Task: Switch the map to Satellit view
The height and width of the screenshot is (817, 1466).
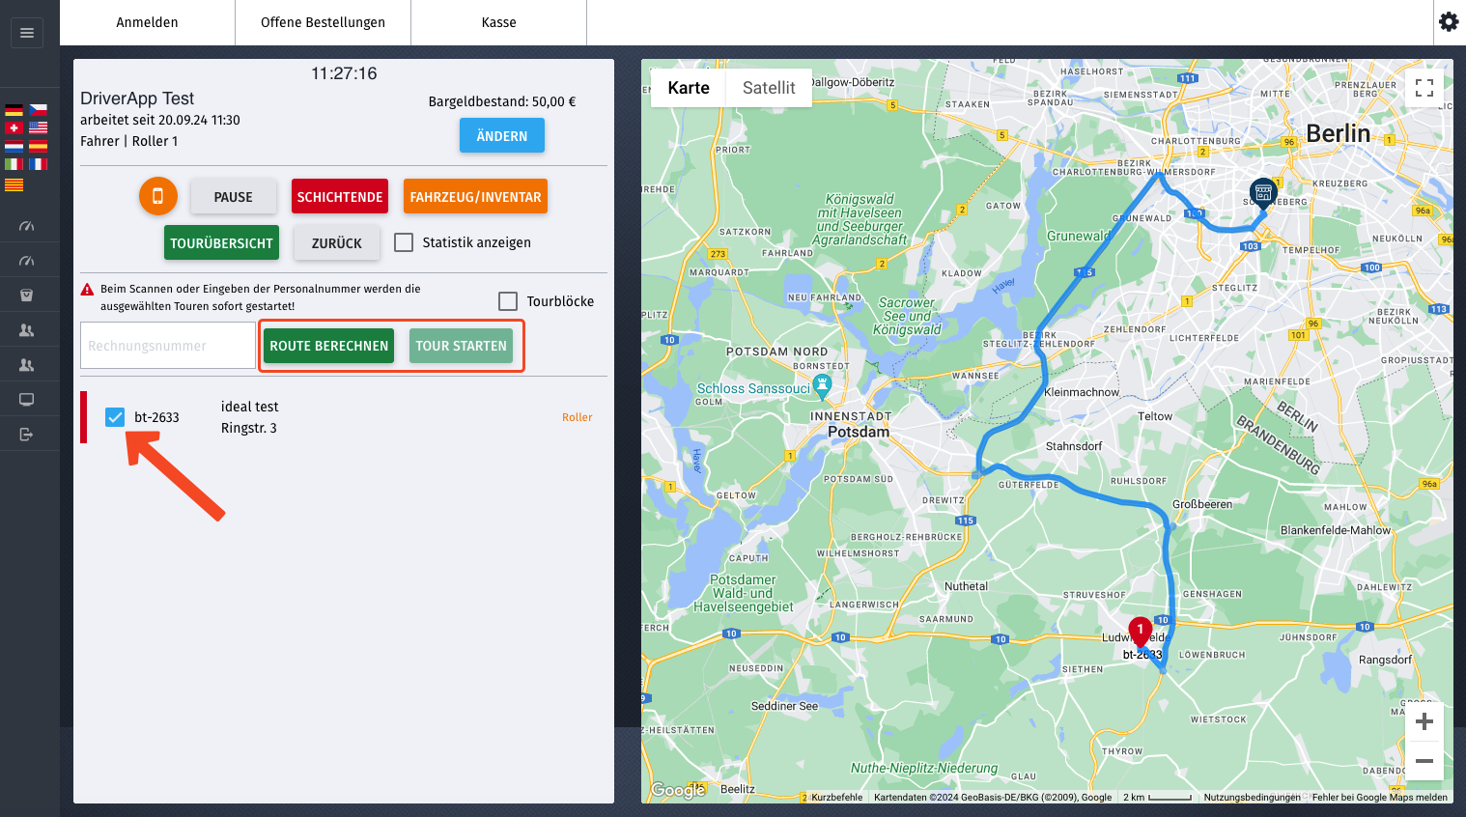Action: tap(769, 88)
